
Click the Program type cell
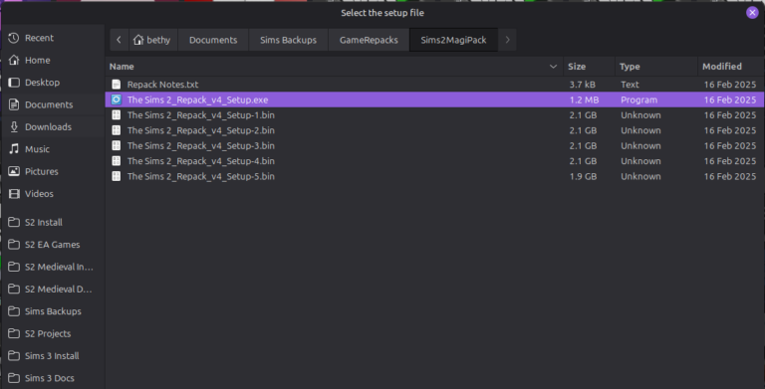tap(639, 99)
